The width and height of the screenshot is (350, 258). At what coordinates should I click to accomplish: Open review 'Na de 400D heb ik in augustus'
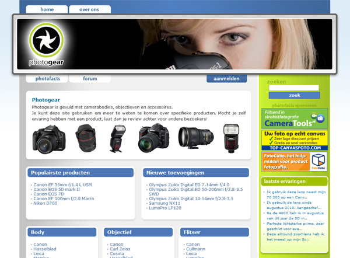[x=295, y=216]
